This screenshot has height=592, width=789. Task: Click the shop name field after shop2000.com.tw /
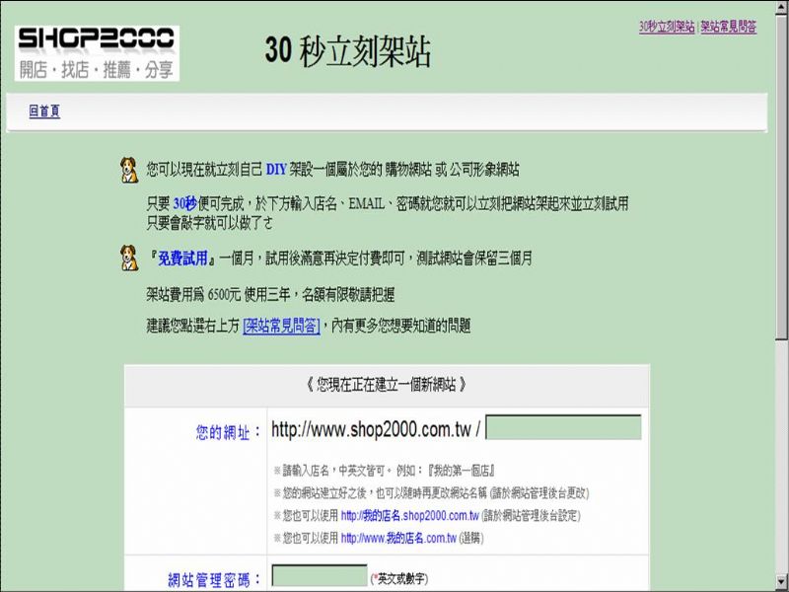click(563, 427)
